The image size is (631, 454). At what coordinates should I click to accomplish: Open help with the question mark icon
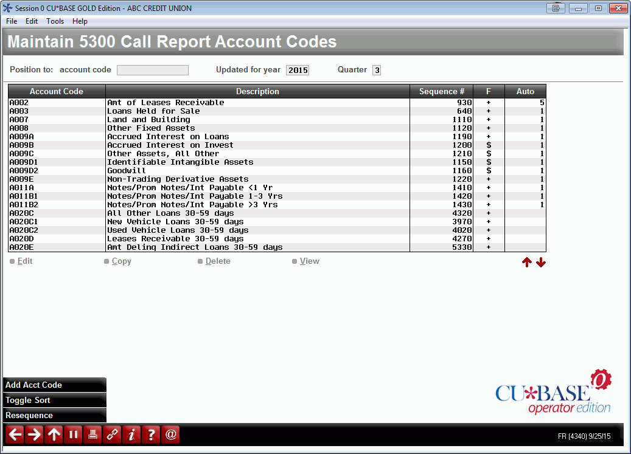coord(151,435)
